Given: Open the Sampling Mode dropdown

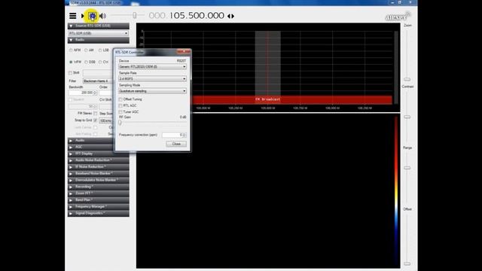Looking at the screenshot, I should pos(152,91).
